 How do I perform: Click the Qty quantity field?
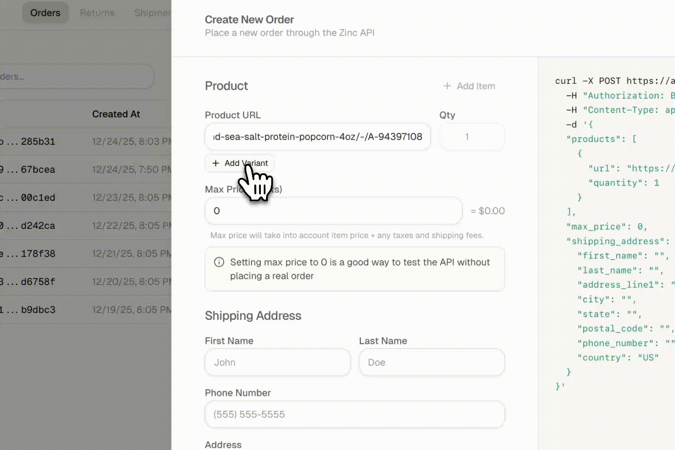[472, 137]
